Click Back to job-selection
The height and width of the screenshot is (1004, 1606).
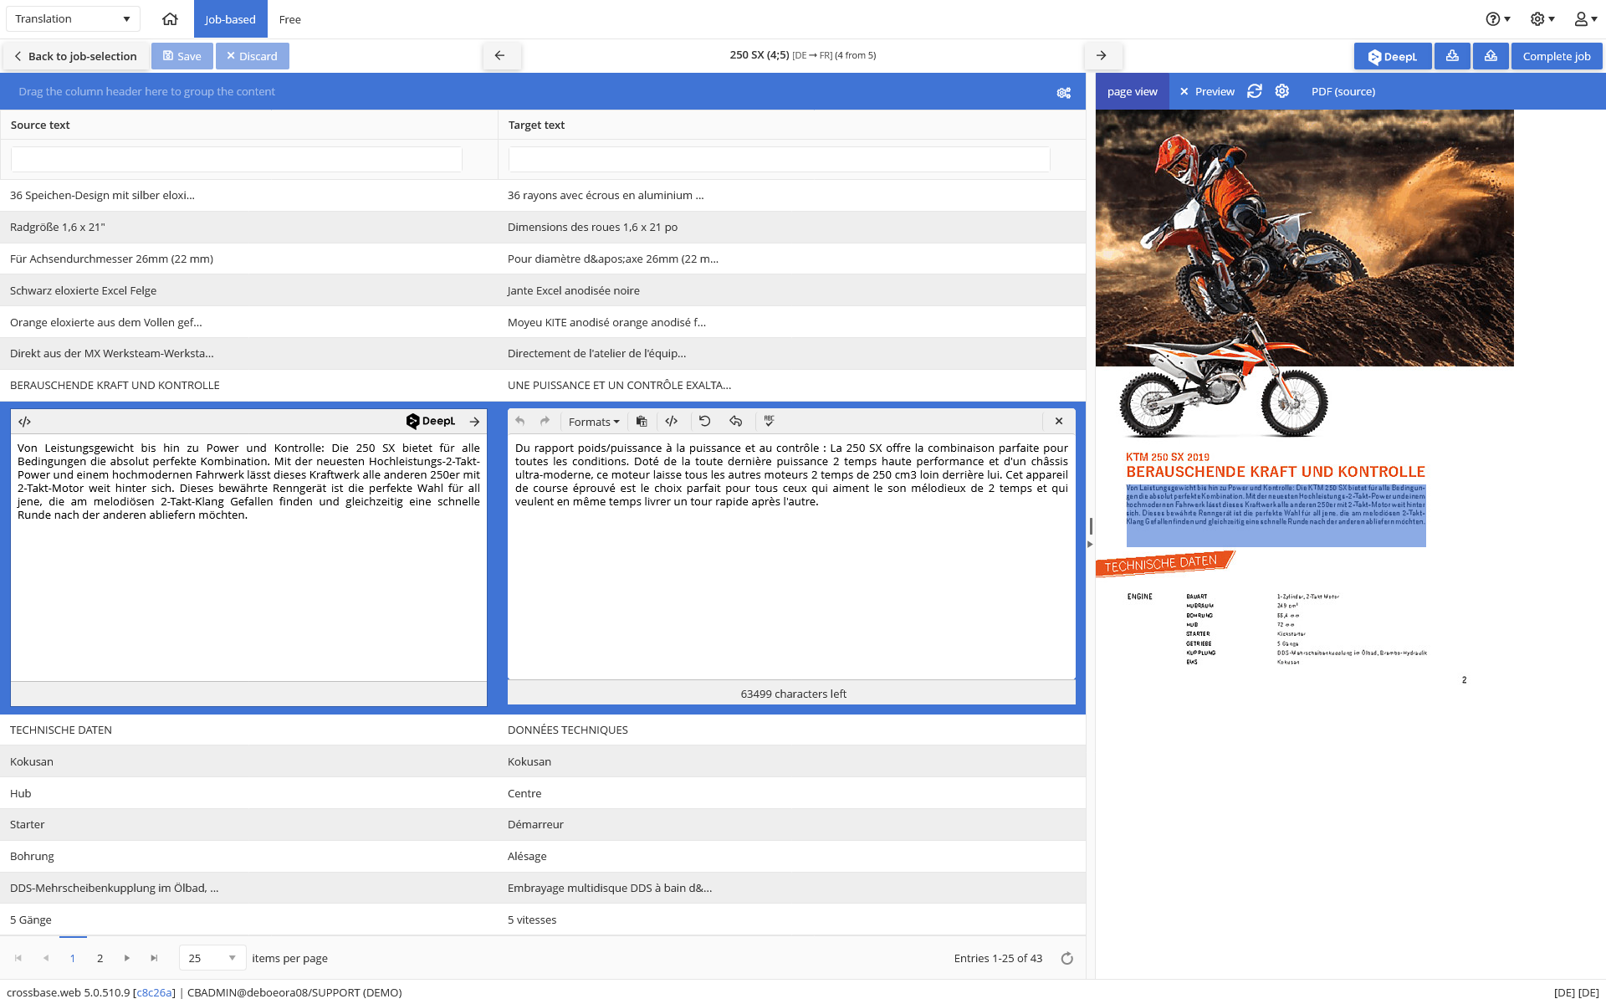(75, 56)
